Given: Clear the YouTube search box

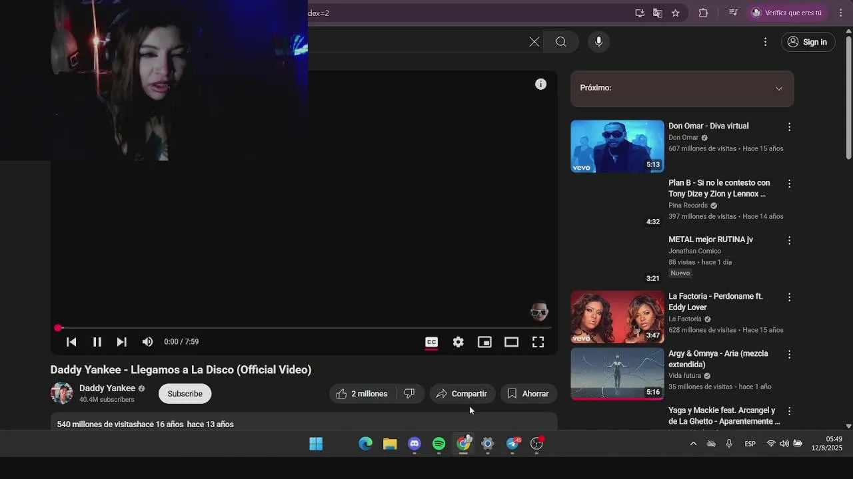Looking at the screenshot, I should pyautogui.click(x=534, y=42).
